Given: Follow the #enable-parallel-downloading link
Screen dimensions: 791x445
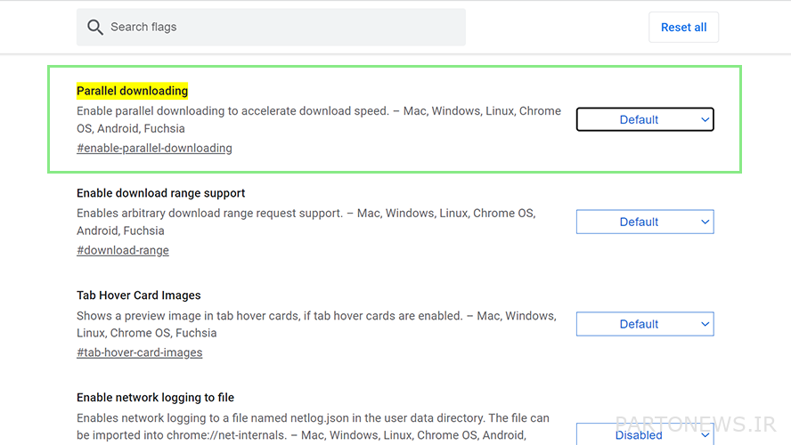Looking at the screenshot, I should pos(154,148).
